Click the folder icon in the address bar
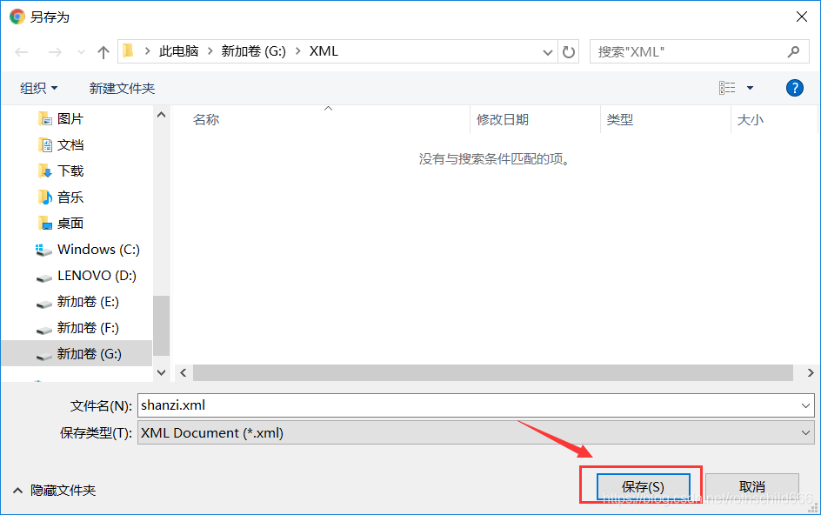Screen dimensions: 821x515 pos(129,50)
